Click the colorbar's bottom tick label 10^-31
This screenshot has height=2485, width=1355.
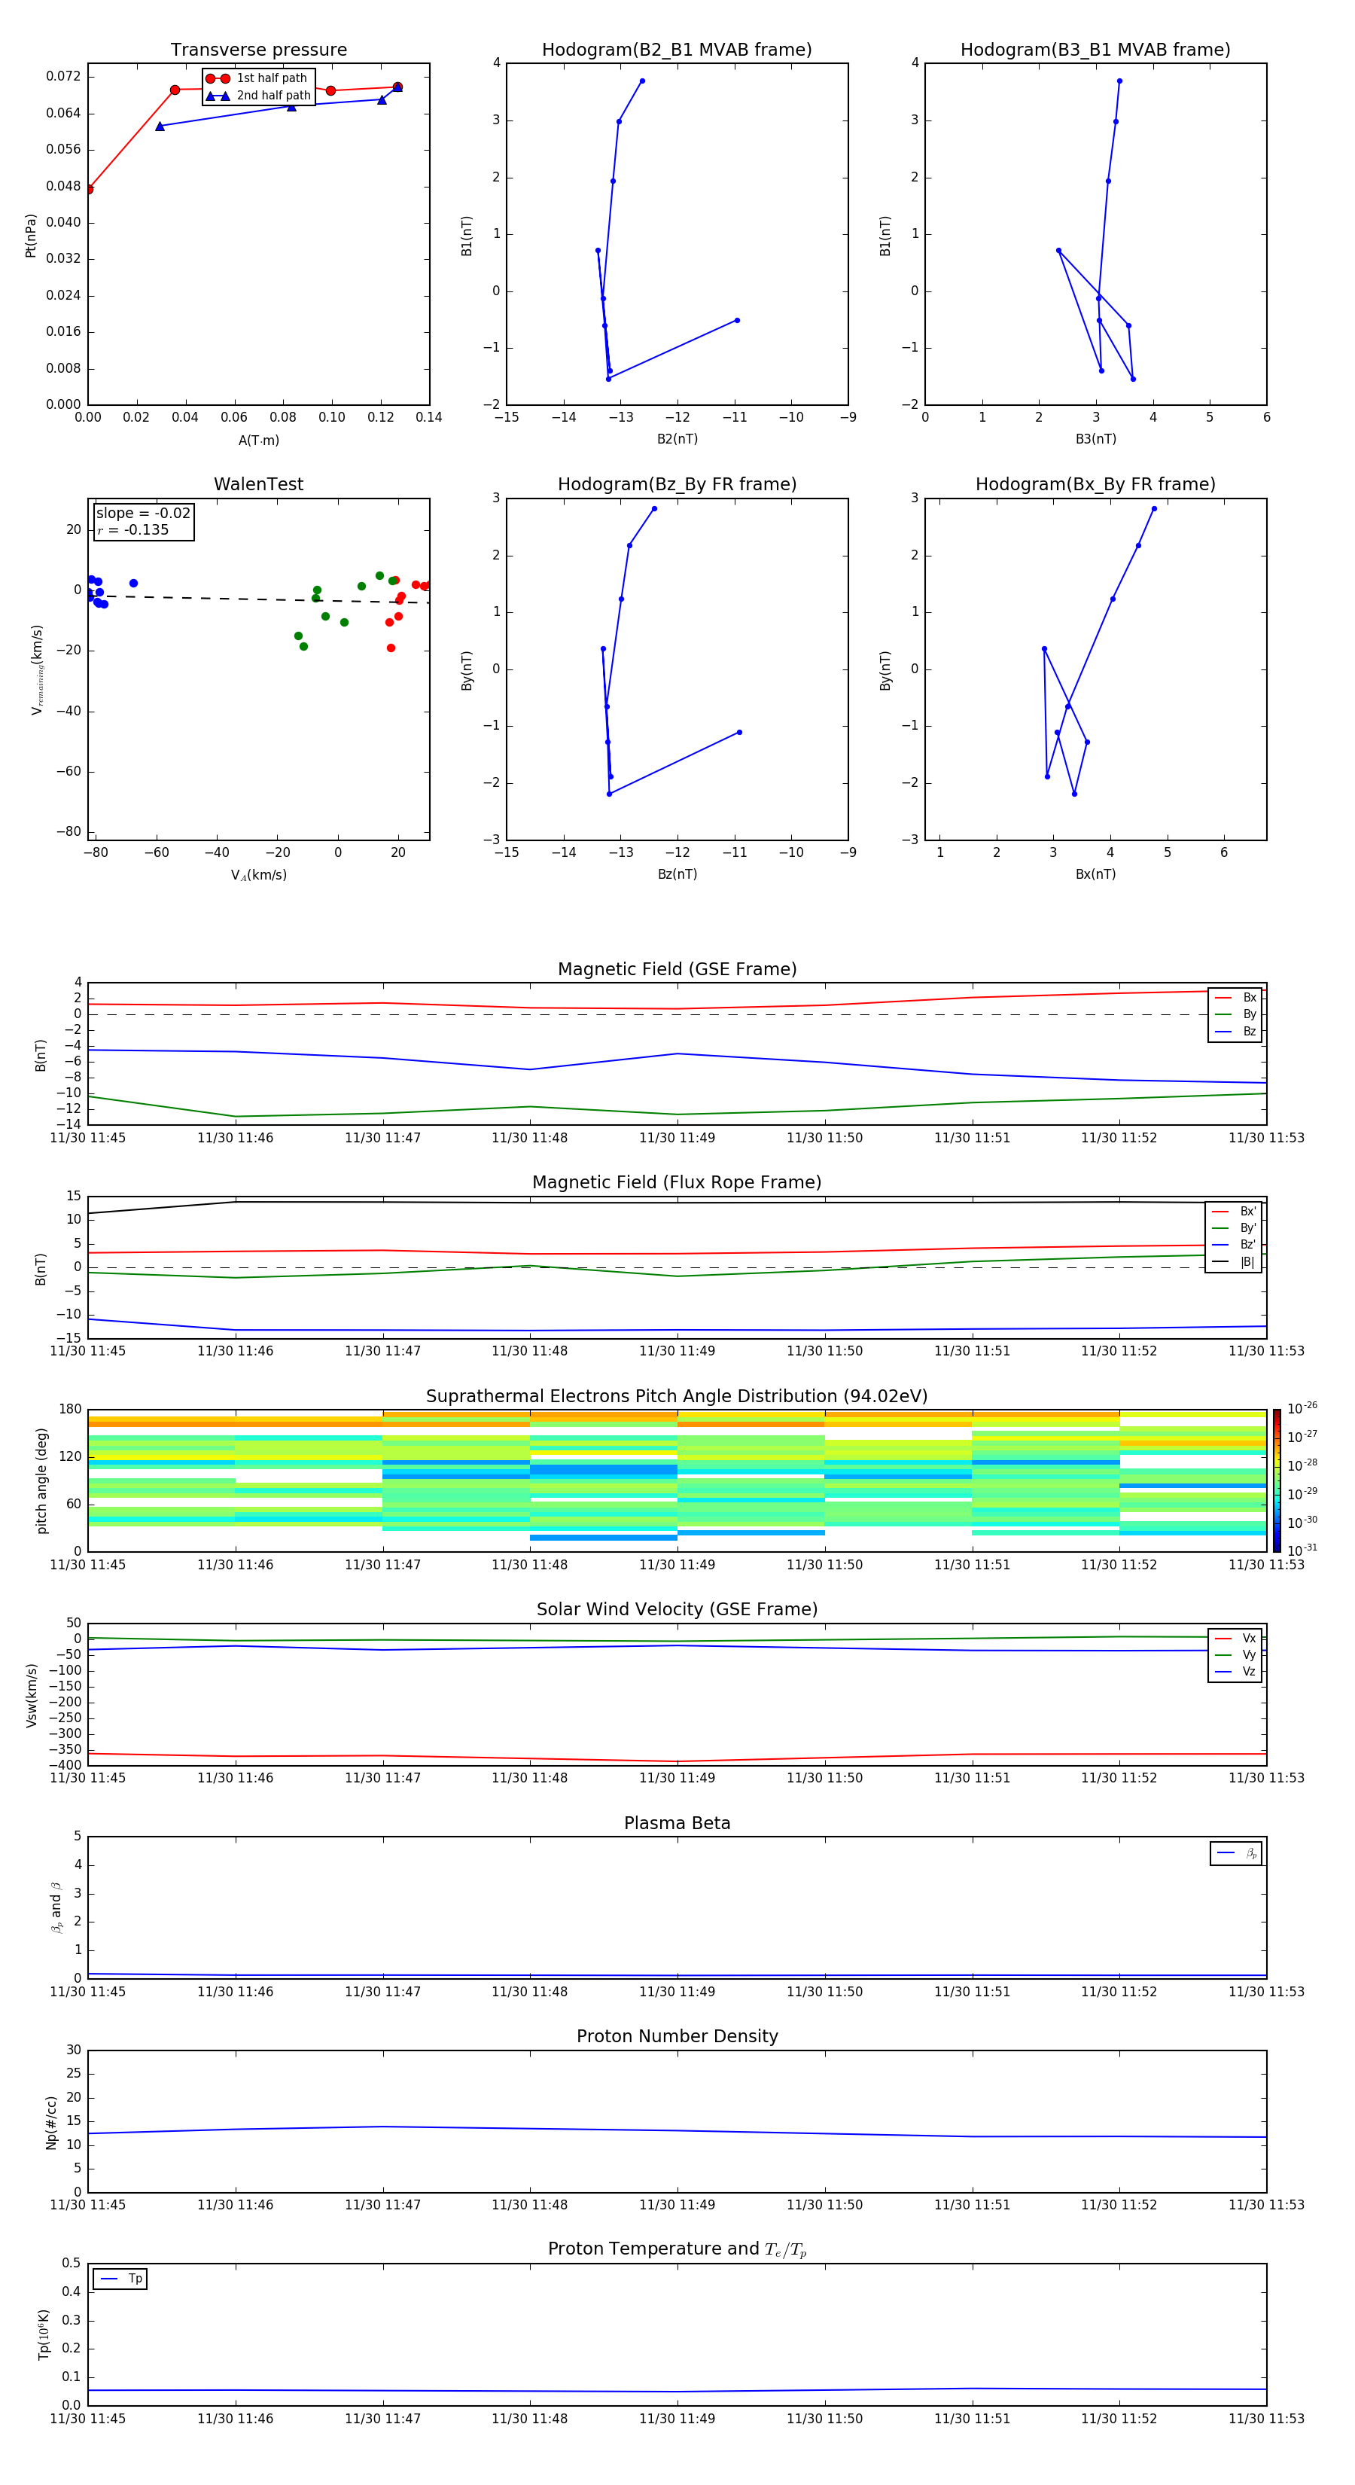tap(1302, 1550)
